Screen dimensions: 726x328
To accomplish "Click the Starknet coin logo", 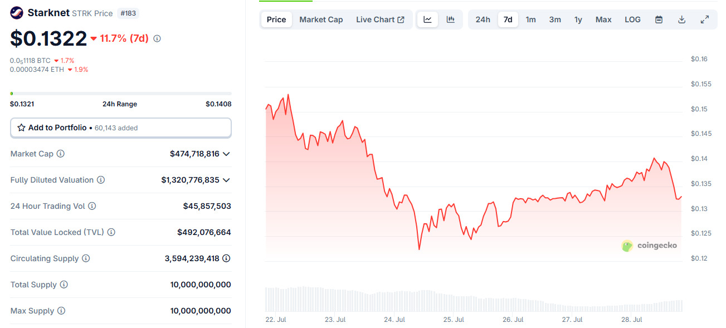I will click(17, 13).
